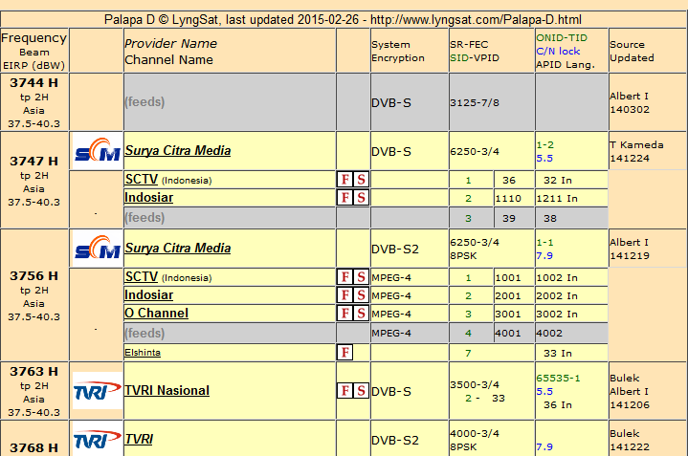
Task: Click the SCM logo in the 3747 H row
Action: pos(97,151)
